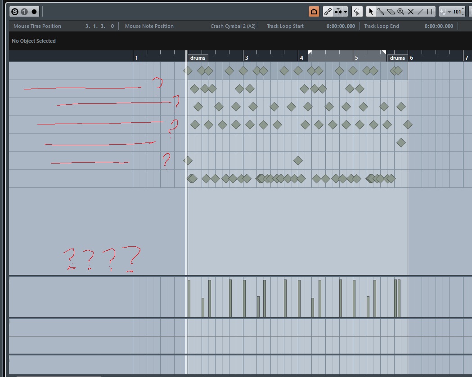
Task: Select the Time Warp tool
Action: pos(431,12)
